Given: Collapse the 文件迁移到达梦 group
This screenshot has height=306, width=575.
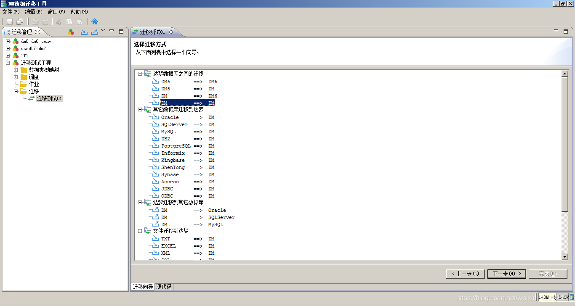Looking at the screenshot, I should click(x=140, y=231).
